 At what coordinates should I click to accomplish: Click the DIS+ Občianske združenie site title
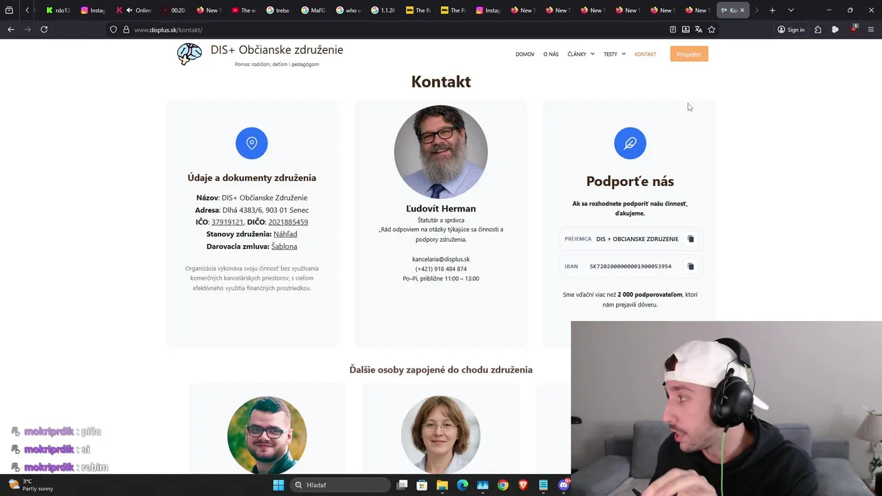point(277,50)
